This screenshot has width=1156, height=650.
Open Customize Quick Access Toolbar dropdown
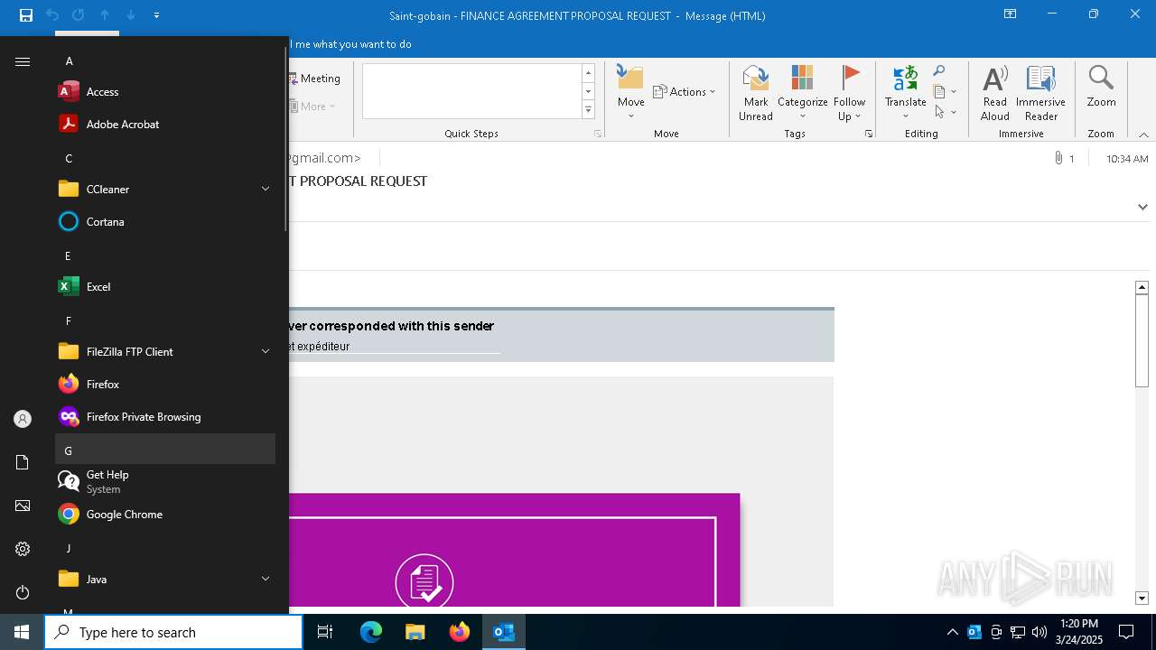(x=156, y=15)
